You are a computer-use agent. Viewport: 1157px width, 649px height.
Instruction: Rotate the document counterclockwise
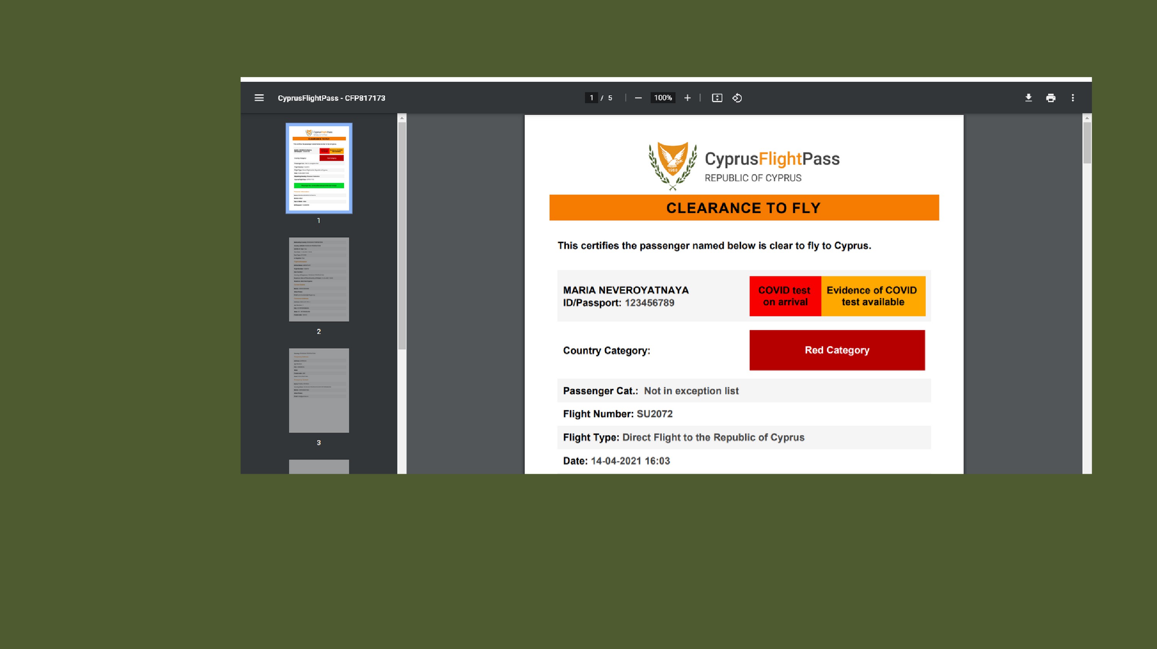tap(737, 98)
